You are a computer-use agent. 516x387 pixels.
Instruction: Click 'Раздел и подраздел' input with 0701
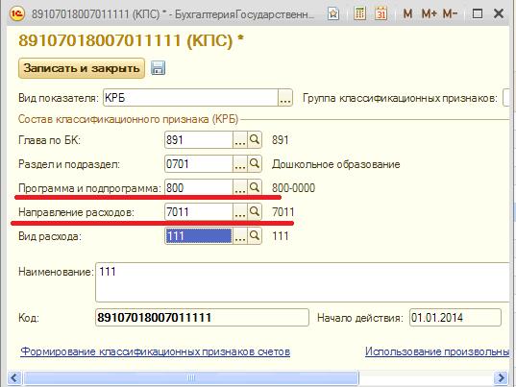pos(199,164)
